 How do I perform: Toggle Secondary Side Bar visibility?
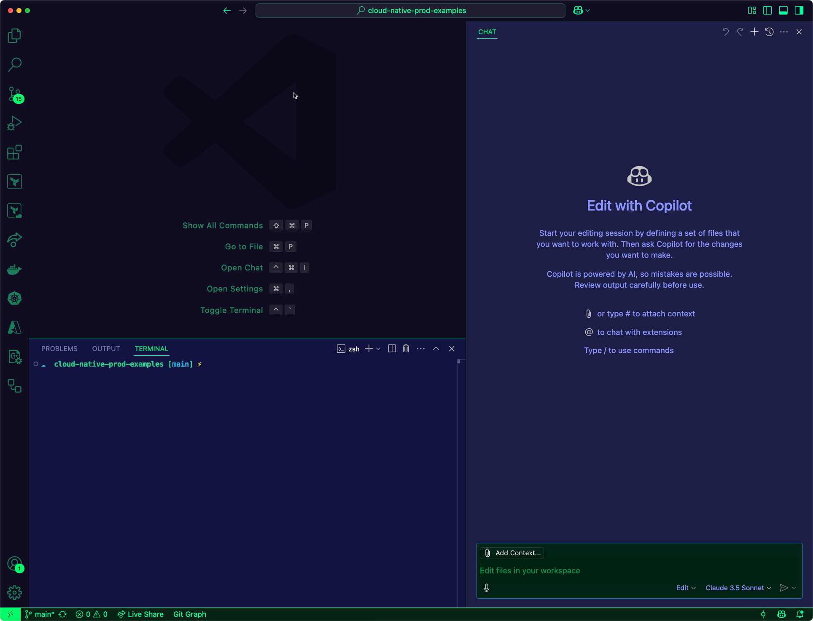[x=799, y=11]
